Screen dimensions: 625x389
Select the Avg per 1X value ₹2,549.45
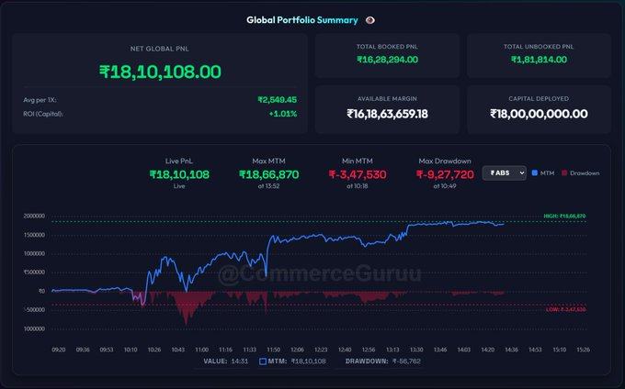[x=278, y=100]
